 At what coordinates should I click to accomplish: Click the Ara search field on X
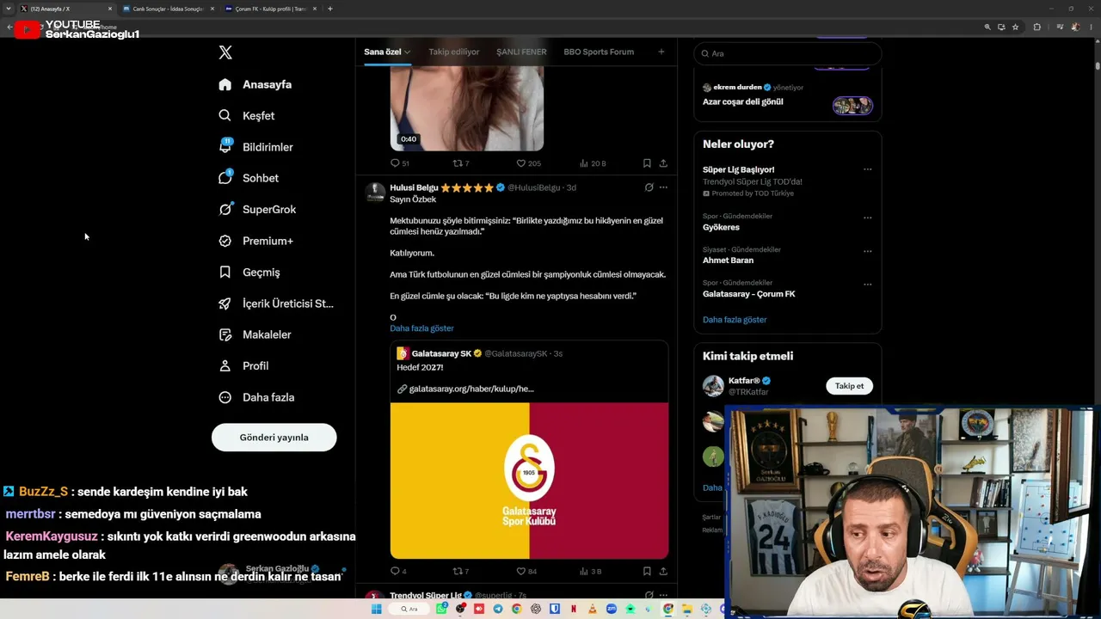788,53
